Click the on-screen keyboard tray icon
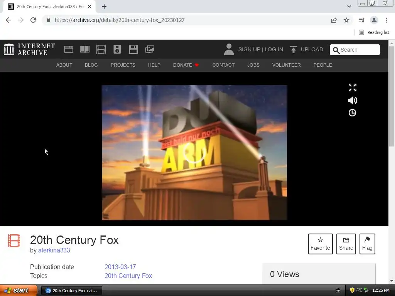This screenshot has width=395, height=296. [338, 291]
